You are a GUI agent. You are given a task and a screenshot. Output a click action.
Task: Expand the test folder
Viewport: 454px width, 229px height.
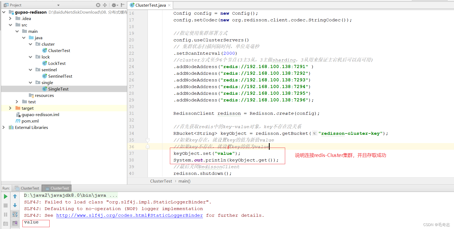(17, 102)
